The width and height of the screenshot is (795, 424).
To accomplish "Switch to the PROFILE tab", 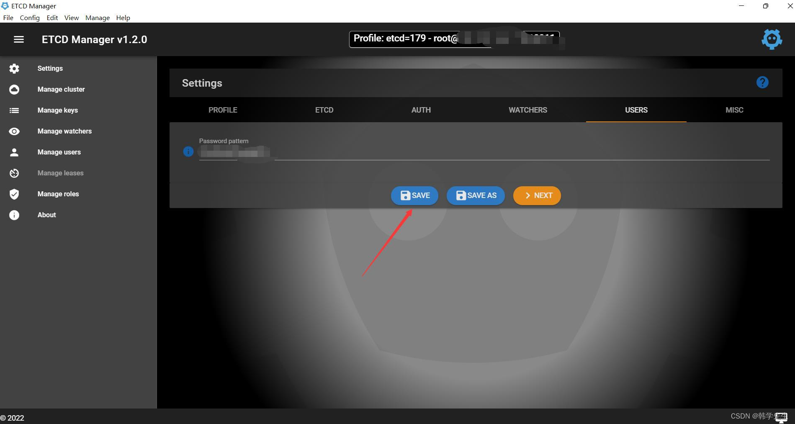I will click(223, 110).
